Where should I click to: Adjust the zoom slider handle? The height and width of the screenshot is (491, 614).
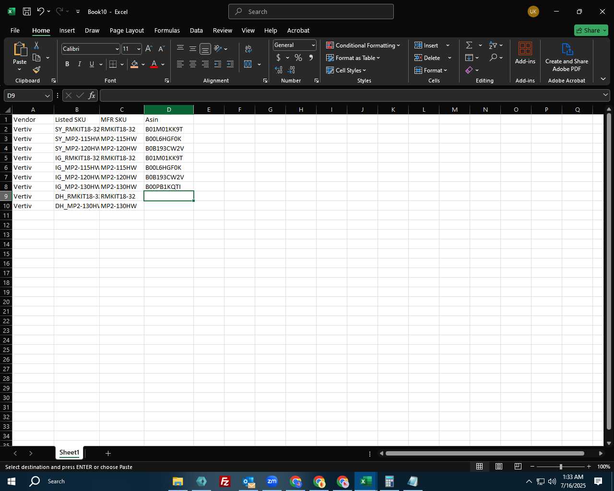pyautogui.click(x=561, y=467)
